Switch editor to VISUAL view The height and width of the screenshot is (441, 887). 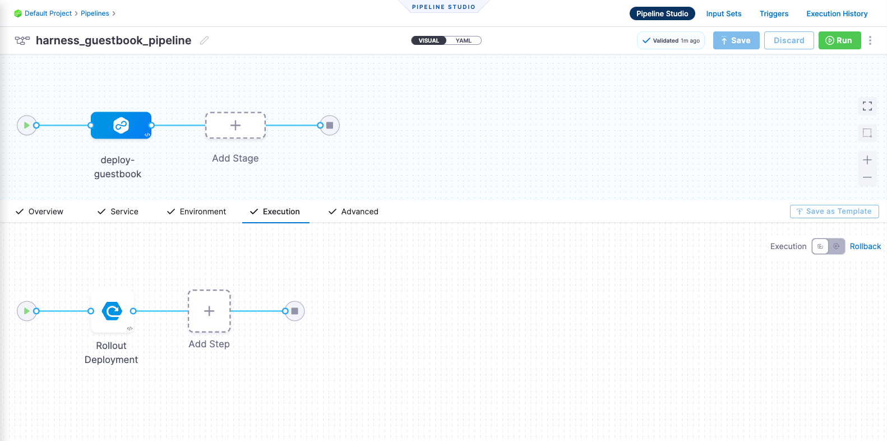click(x=429, y=40)
